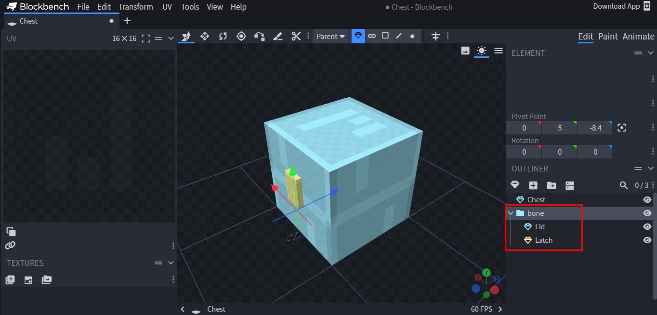Click the Download App link
The image size is (657, 315).
point(622,6)
